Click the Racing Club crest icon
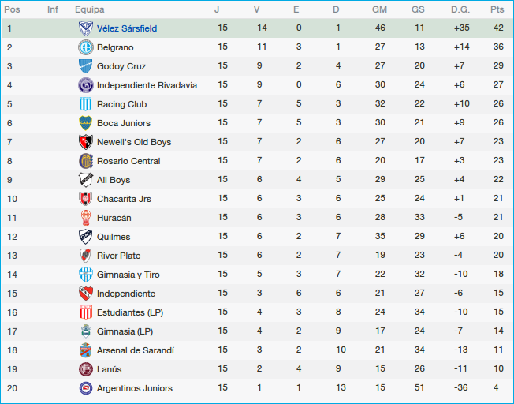 (86, 104)
